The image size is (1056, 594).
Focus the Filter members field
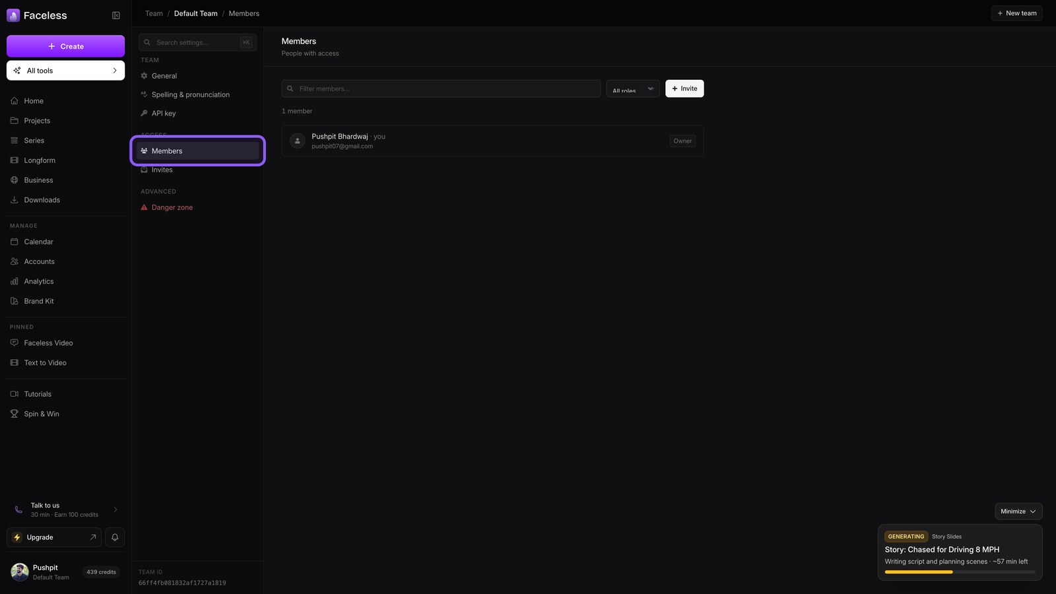coord(441,88)
